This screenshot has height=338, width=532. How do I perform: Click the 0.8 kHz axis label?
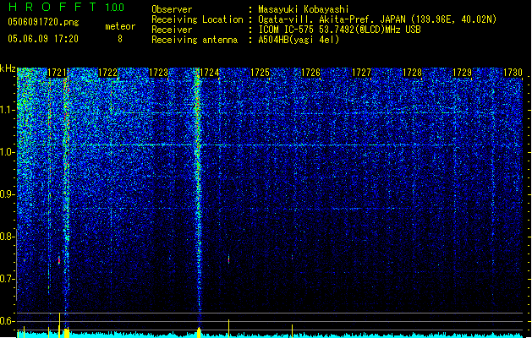pos(8,237)
